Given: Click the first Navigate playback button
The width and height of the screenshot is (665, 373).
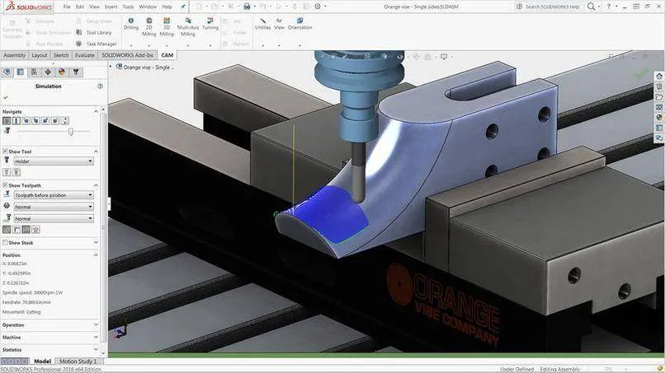Looking at the screenshot, I should coord(7,121).
